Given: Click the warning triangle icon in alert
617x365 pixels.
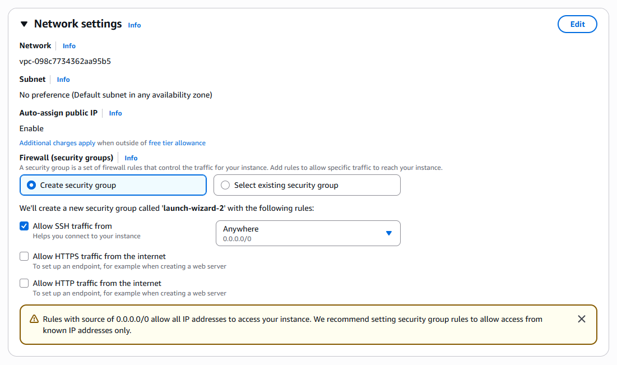Looking at the screenshot, I should tap(33, 319).
